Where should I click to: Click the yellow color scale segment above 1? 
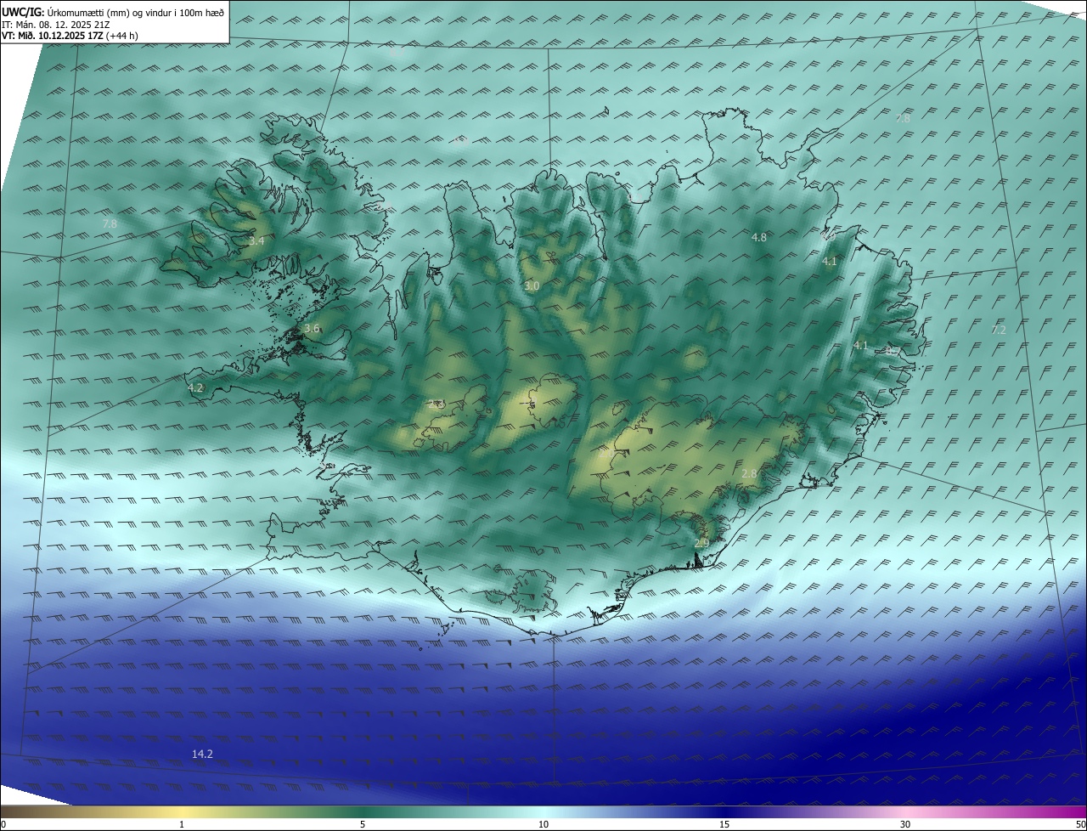click(182, 811)
